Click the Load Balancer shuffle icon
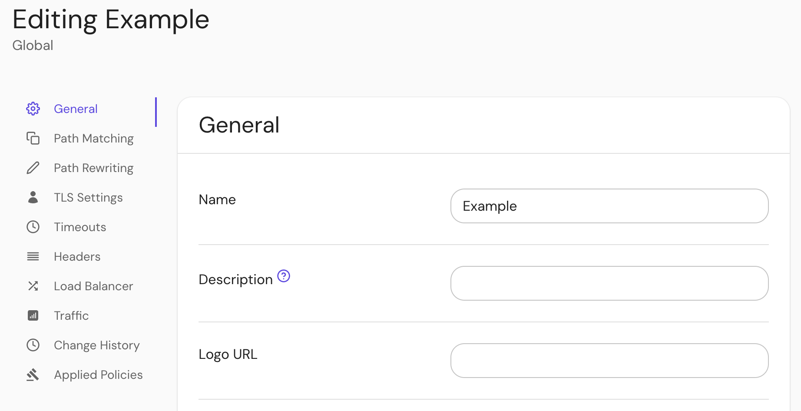The width and height of the screenshot is (801, 411). (x=33, y=286)
